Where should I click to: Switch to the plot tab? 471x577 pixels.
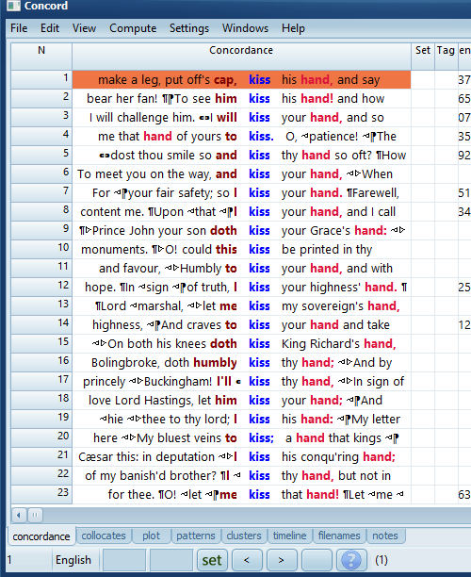[151, 536]
